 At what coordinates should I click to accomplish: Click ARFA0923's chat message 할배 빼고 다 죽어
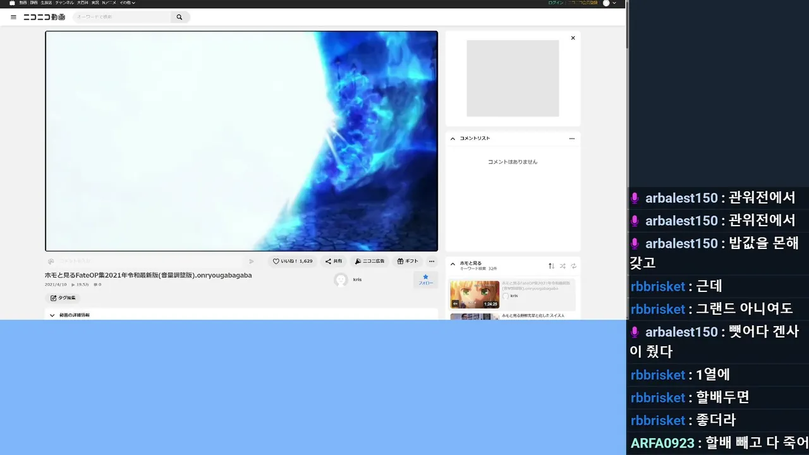point(757,443)
